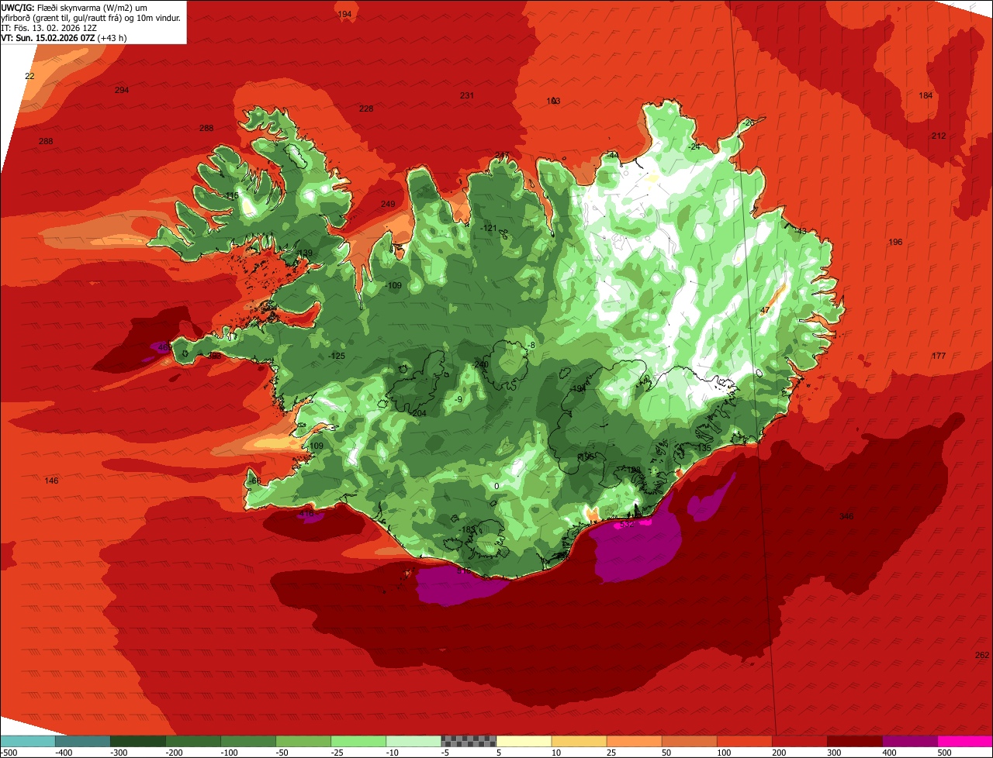Select the pale yellow 5 to 10 swatch
Viewport: 993px width, 758px height.
(524, 741)
